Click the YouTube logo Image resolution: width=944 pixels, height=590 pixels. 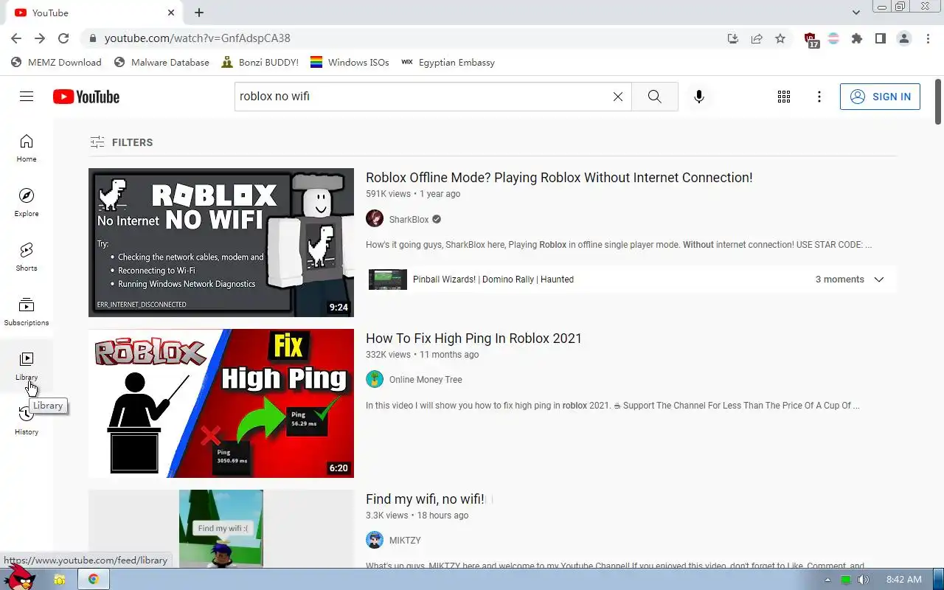click(x=86, y=97)
